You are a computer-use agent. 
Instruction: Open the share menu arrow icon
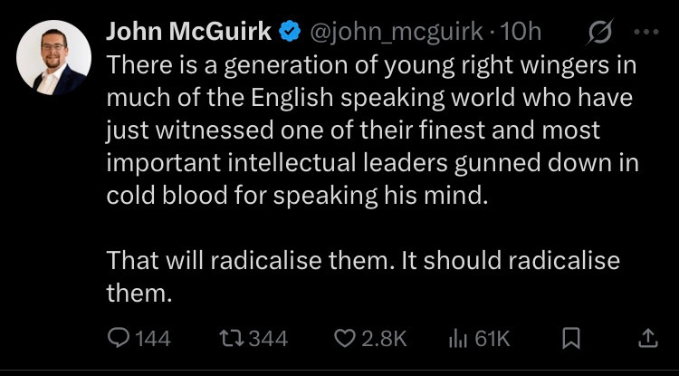pyautogui.click(x=646, y=339)
